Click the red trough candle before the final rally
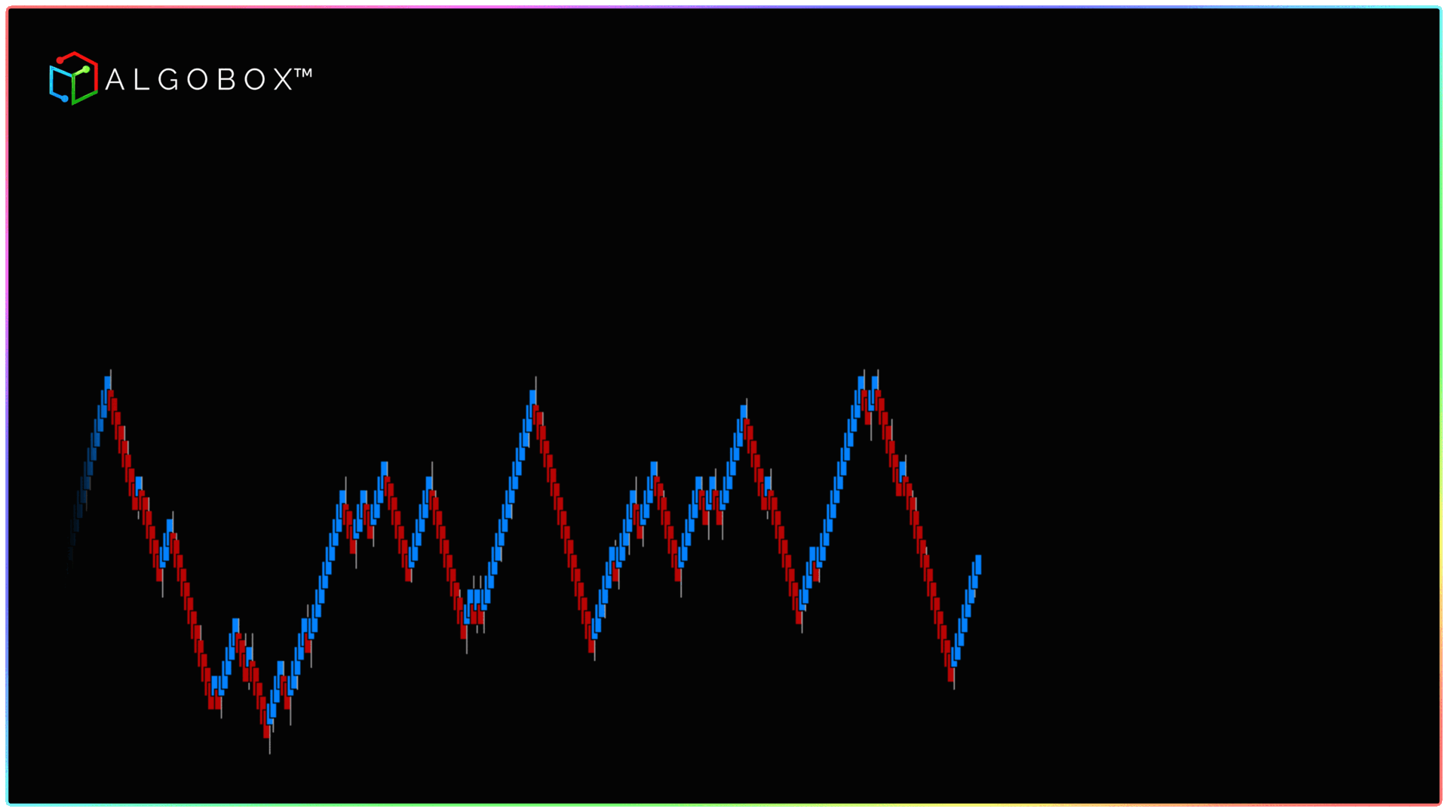 [x=951, y=673]
